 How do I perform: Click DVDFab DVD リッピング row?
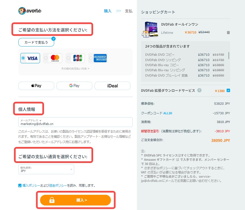point(185,60)
